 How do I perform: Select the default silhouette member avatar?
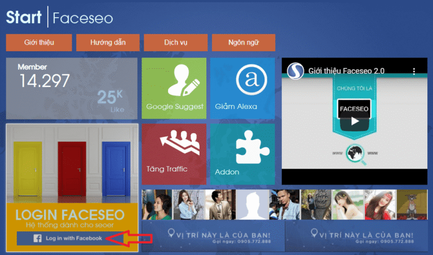pyautogui.click(x=252, y=205)
